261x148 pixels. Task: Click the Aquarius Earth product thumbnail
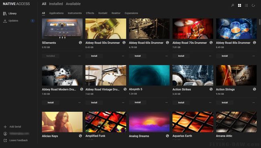click(x=193, y=122)
